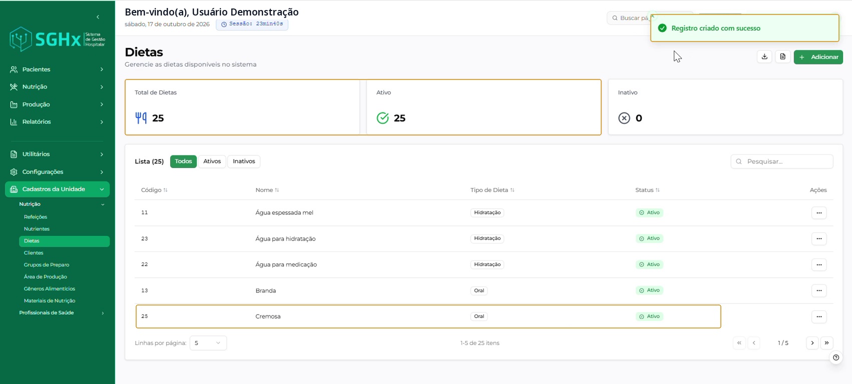Viewport: 852px width, 384px height.
Task: Switch to the Inativos filter tab
Action: click(244, 161)
